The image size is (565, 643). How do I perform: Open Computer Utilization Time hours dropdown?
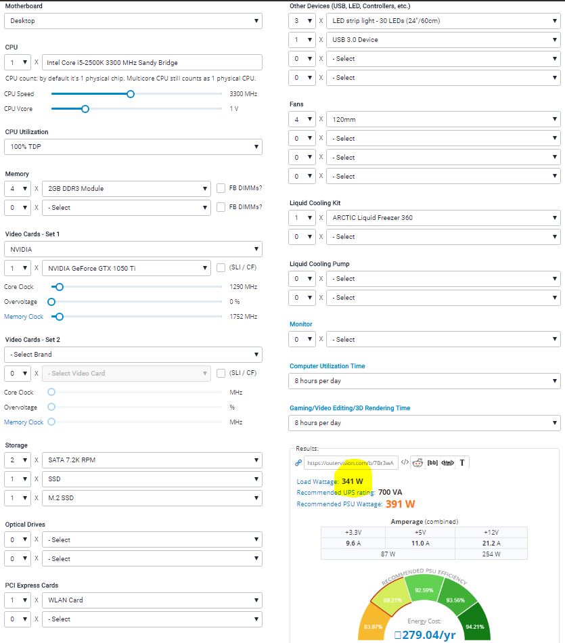click(424, 381)
